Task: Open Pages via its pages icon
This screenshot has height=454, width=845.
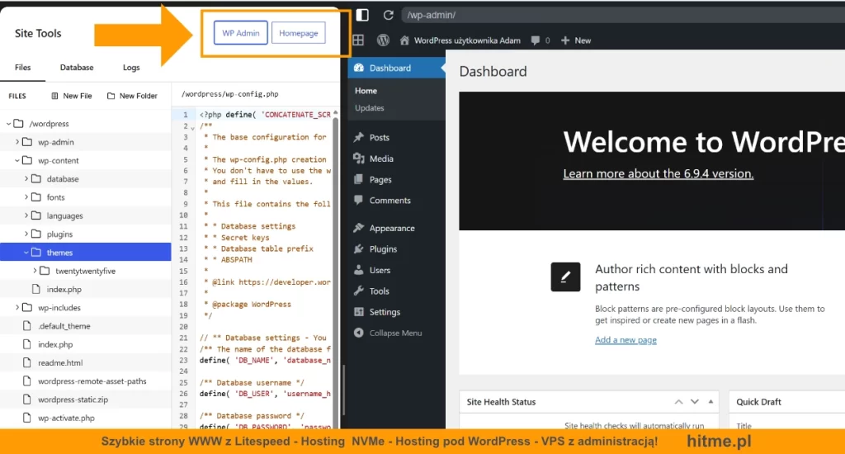Action: pos(358,179)
